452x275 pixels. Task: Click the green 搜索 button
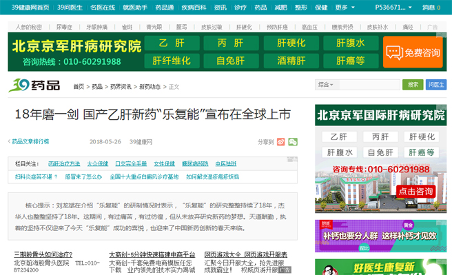point(413,85)
